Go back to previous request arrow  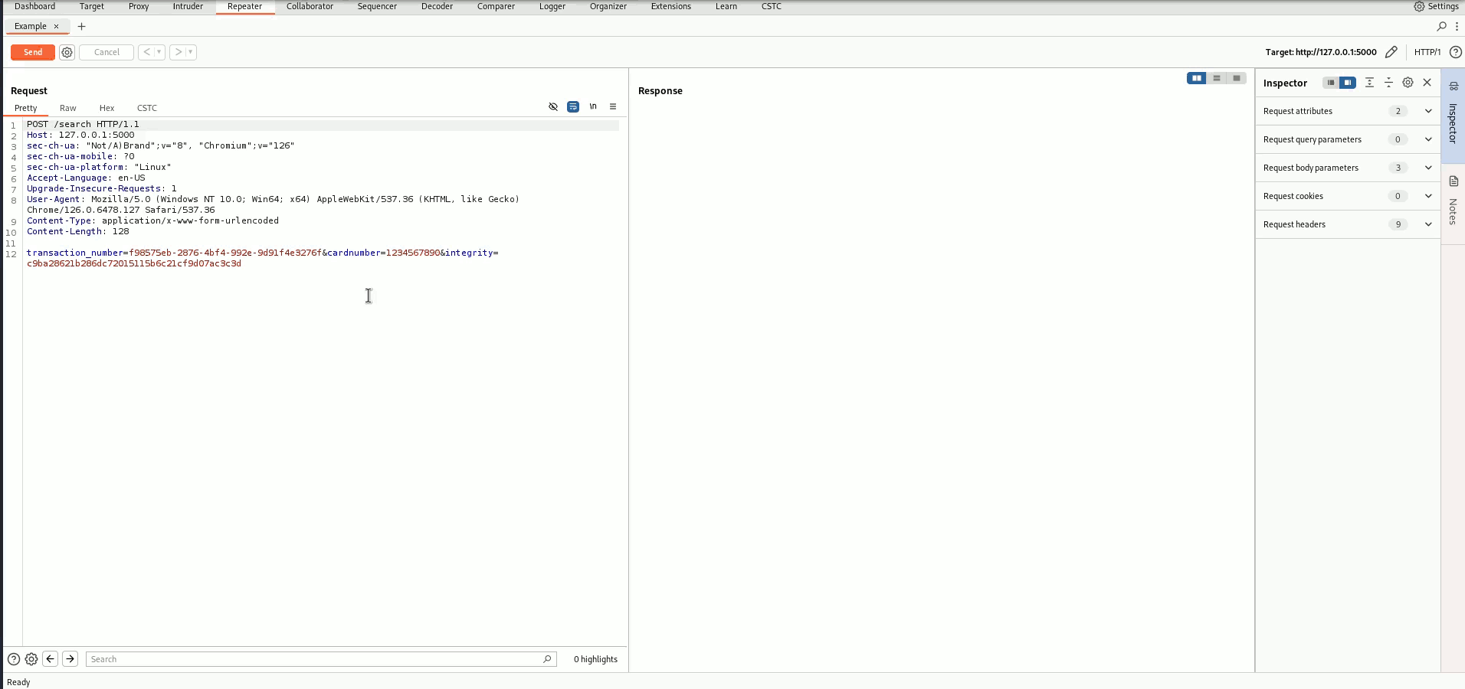(146, 52)
